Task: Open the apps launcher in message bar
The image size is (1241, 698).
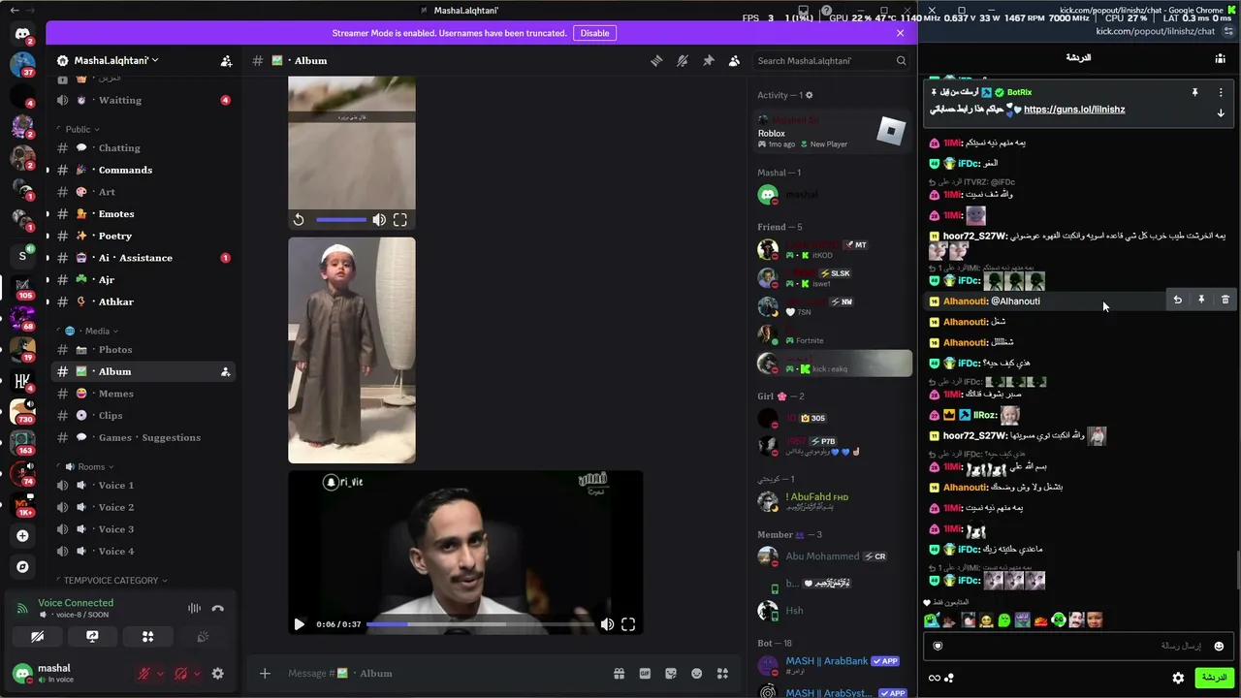Action: pos(722,674)
